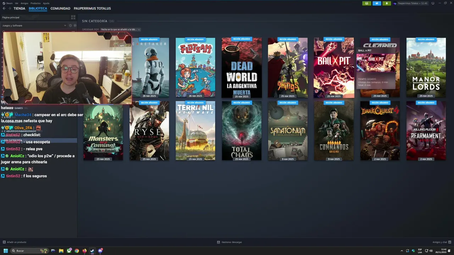Open the 9 Kings game cover
The height and width of the screenshot is (255, 454).
[288, 67]
